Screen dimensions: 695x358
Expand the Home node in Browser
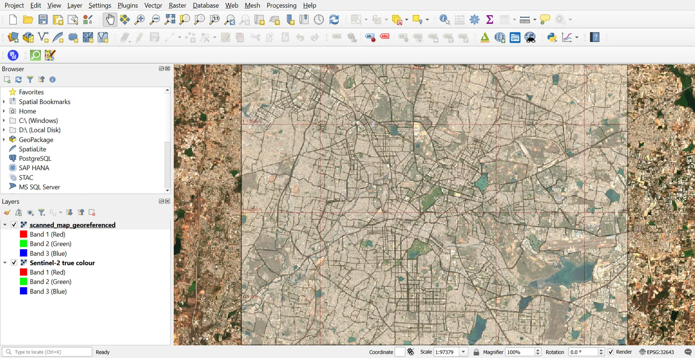pyautogui.click(x=4, y=111)
